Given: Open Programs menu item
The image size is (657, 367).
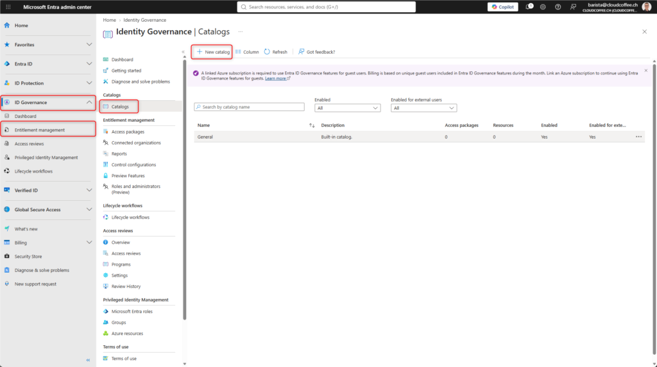Looking at the screenshot, I should pyautogui.click(x=121, y=264).
